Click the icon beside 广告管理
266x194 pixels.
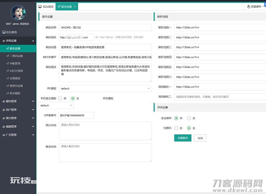4,135
